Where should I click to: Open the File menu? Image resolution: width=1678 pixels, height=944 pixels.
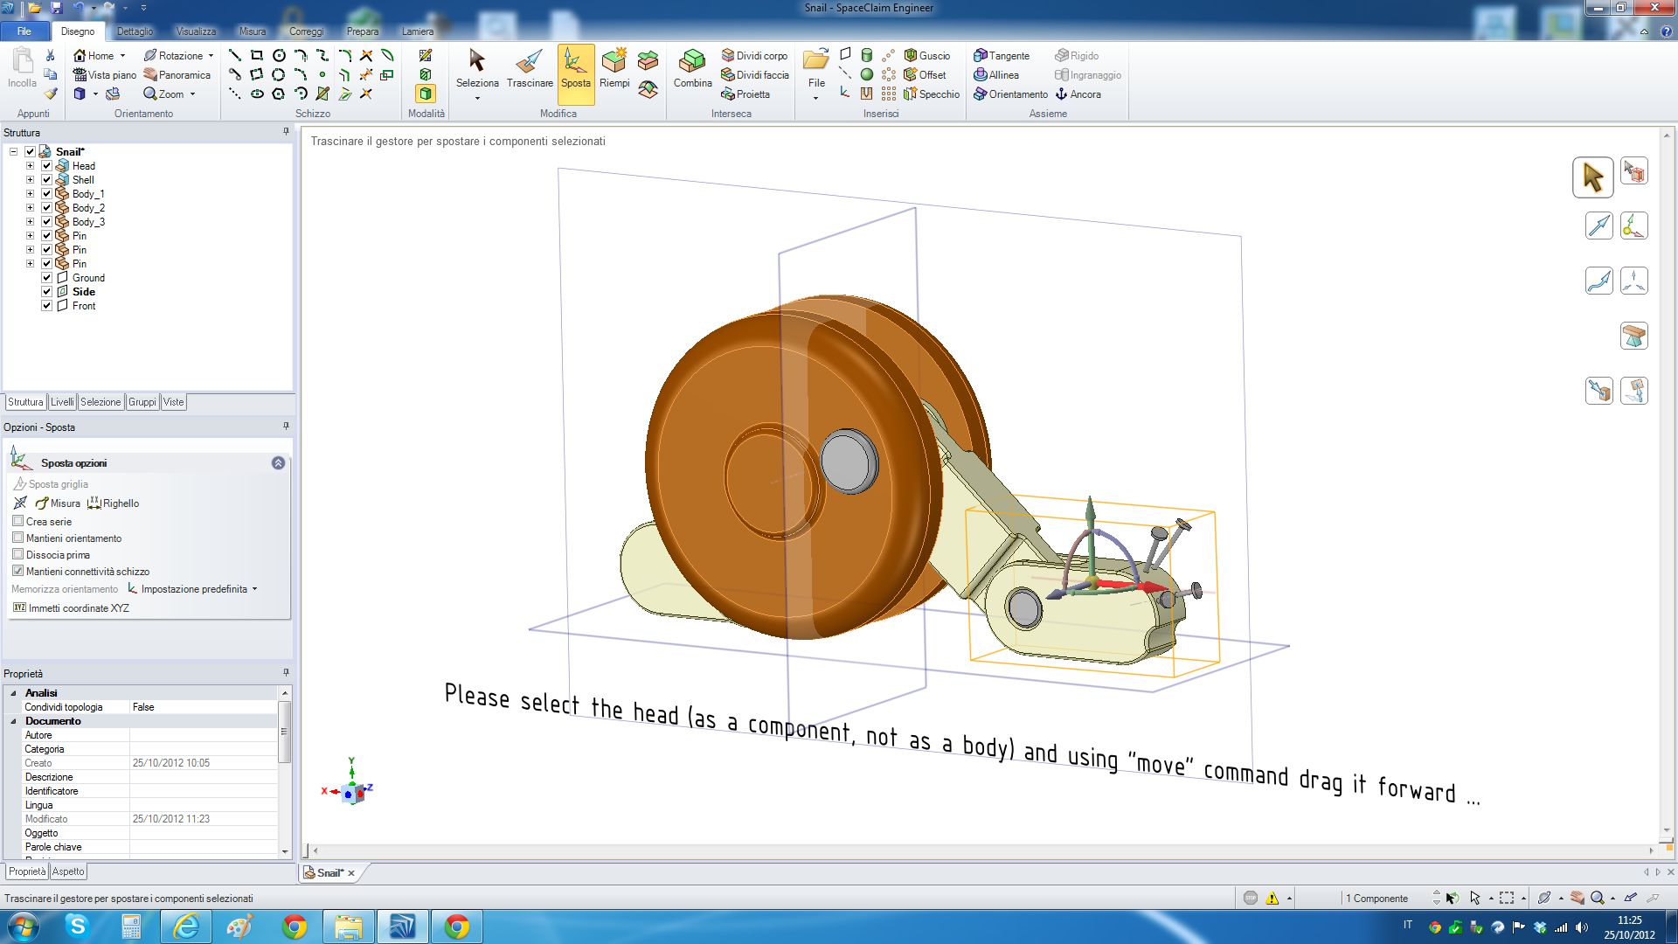(24, 31)
